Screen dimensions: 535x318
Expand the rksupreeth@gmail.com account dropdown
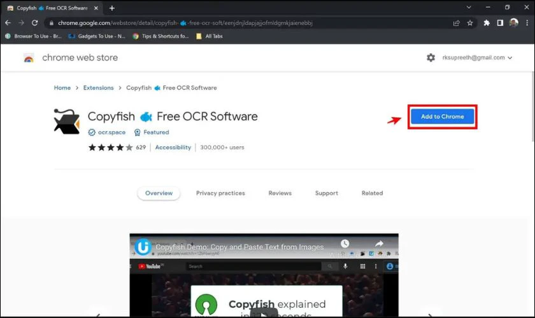[x=477, y=58]
